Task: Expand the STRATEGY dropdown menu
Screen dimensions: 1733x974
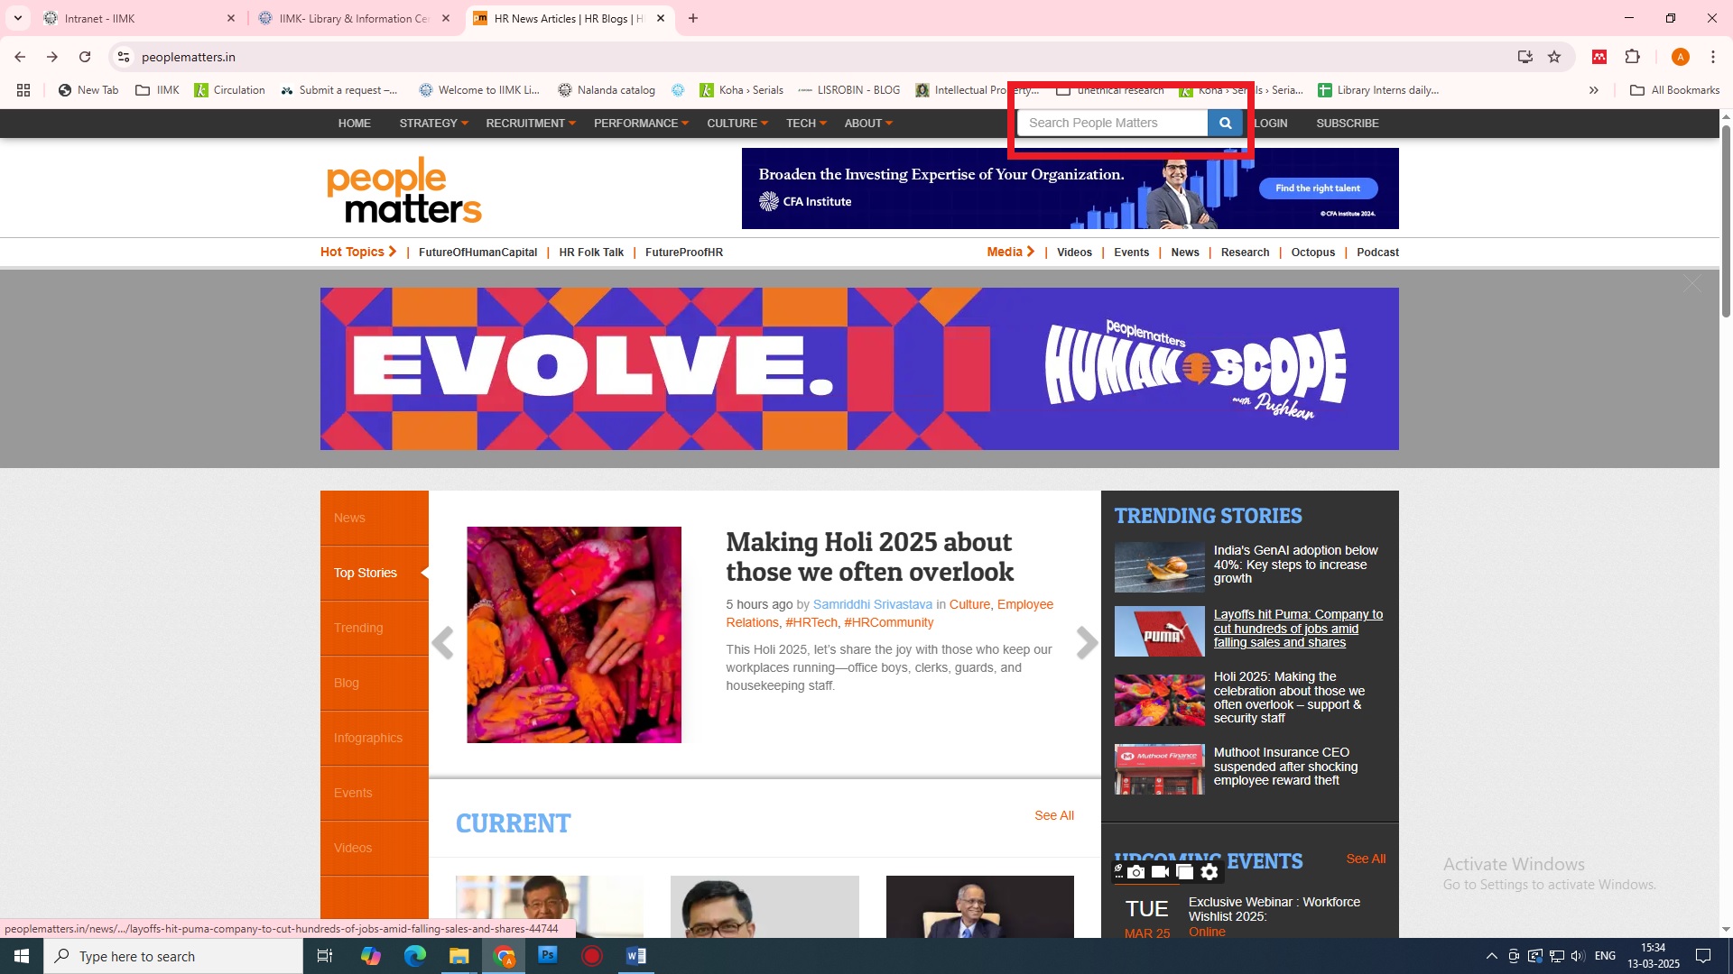Action: (433, 124)
